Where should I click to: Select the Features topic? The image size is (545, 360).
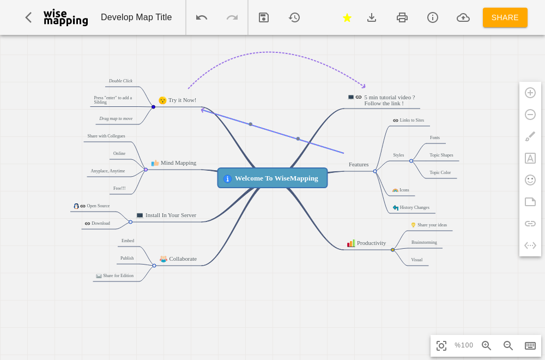[359, 165]
